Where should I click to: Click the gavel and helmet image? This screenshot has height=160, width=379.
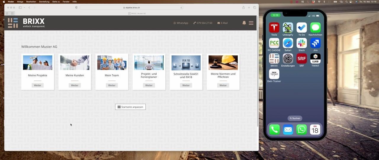pos(223,63)
